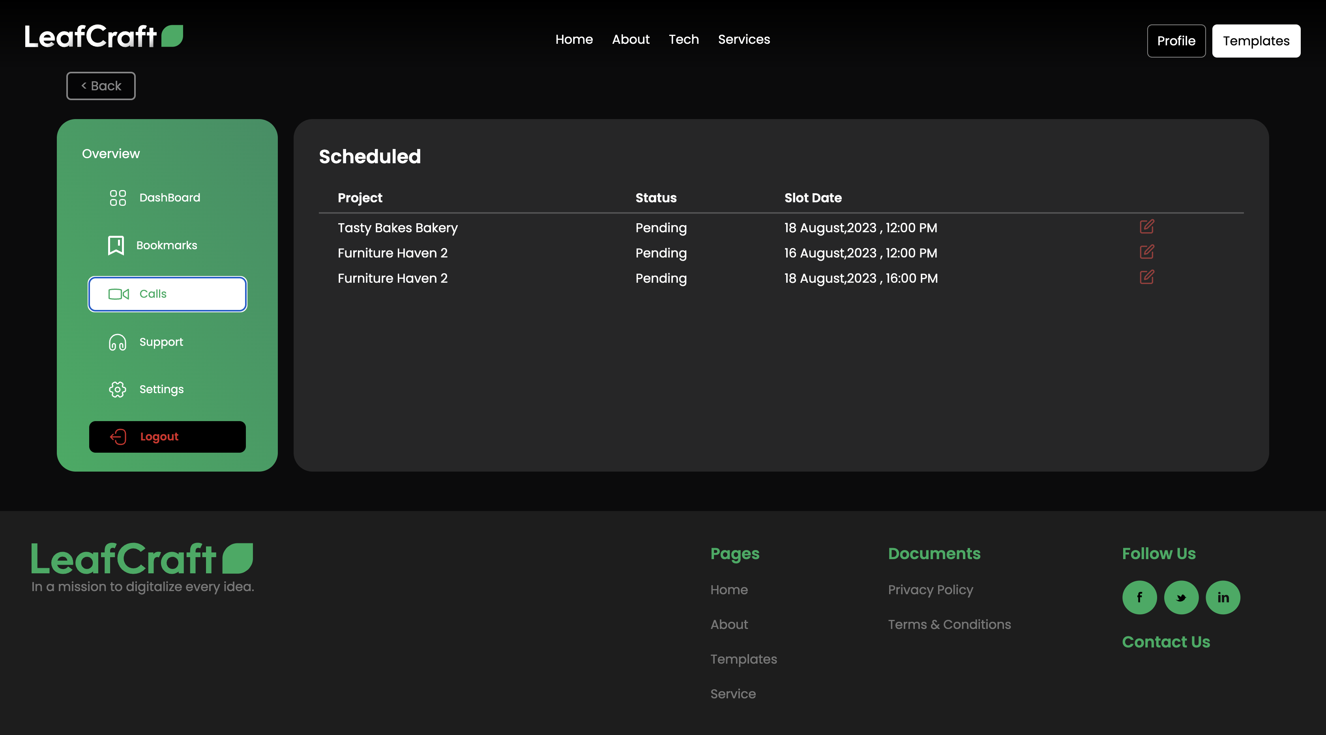1326x735 pixels.
Task: Open the Privacy Policy footer link
Action: click(930, 589)
